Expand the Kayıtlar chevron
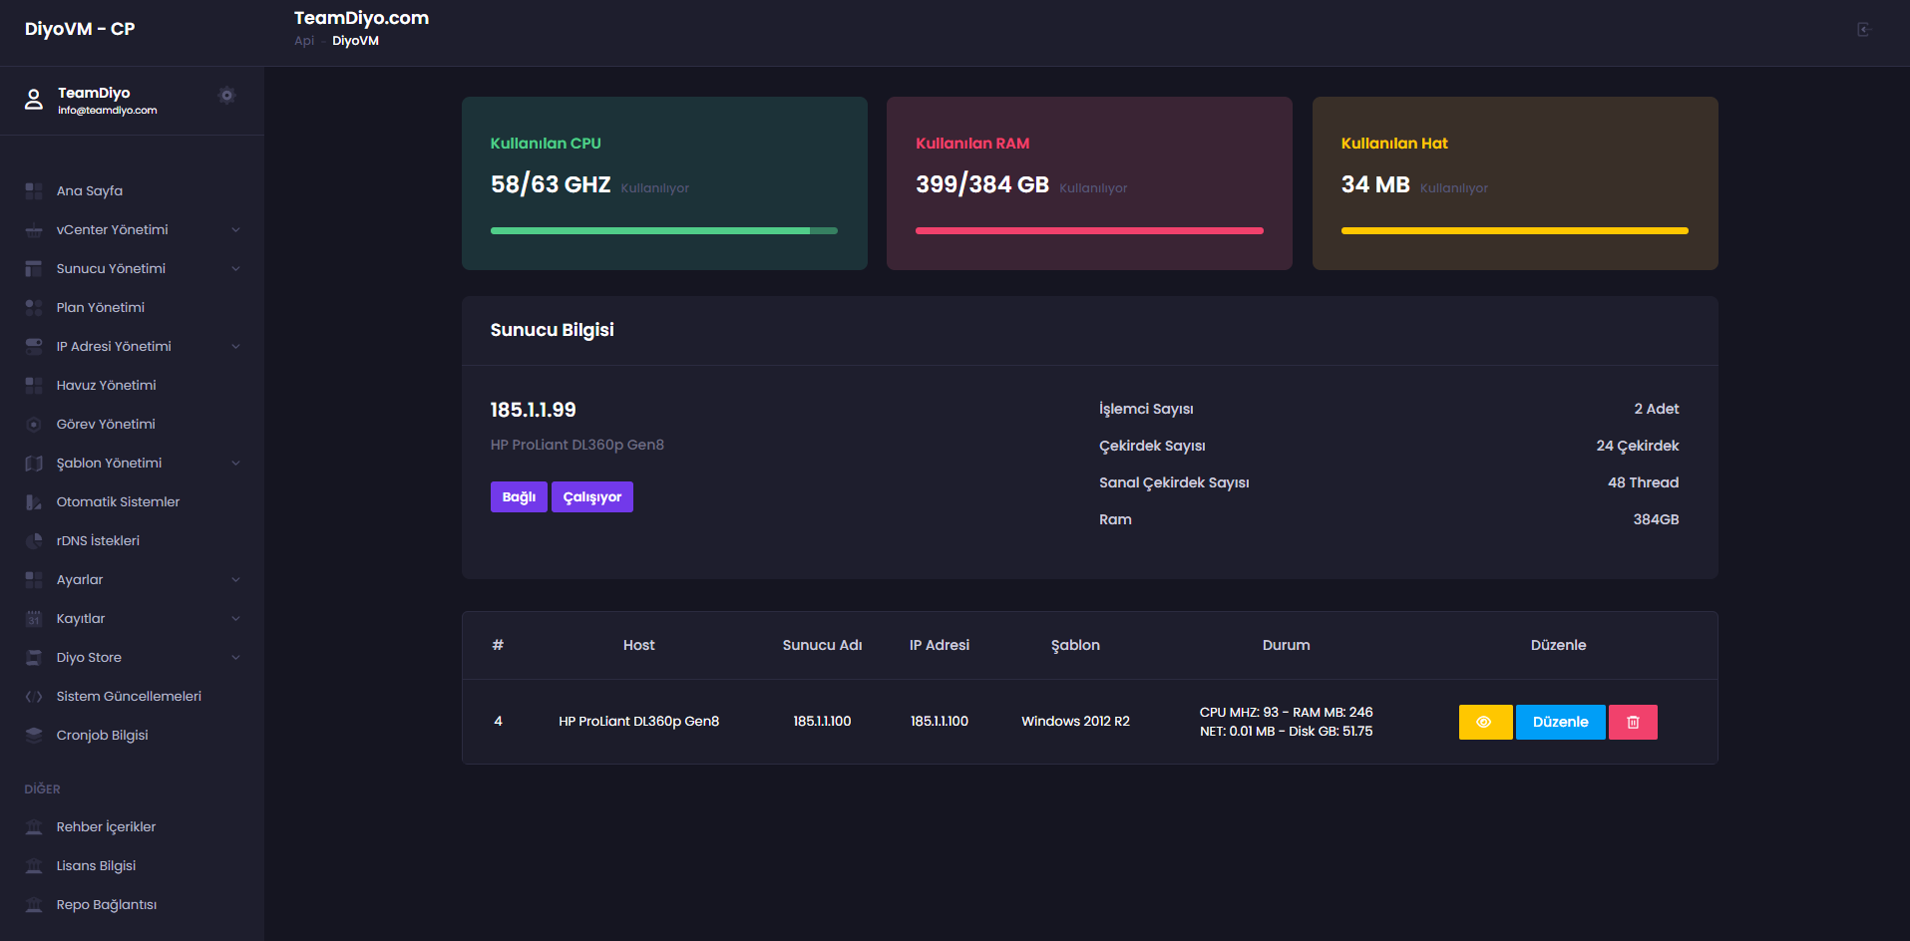This screenshot has width=1910, height=941. click(x=235, y=618)
